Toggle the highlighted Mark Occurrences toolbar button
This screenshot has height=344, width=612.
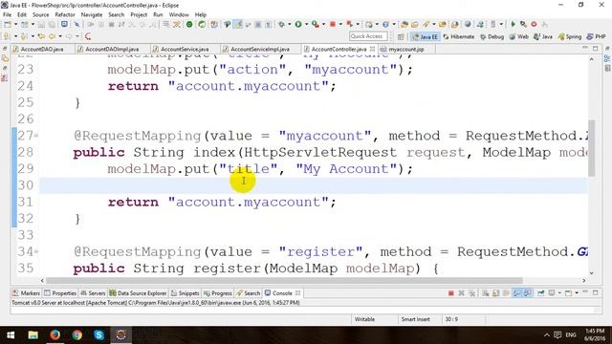pyautogui.click(x=238, y=24)
